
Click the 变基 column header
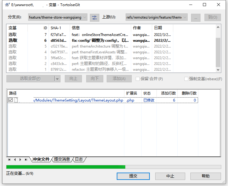(17, 28)
